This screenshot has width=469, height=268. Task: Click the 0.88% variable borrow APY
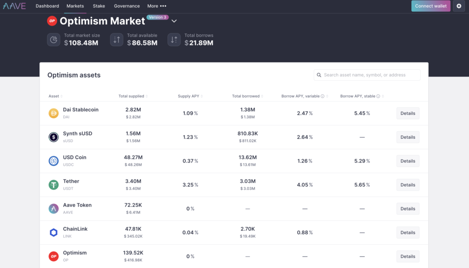pyautogui.click(x=305, y=232)
